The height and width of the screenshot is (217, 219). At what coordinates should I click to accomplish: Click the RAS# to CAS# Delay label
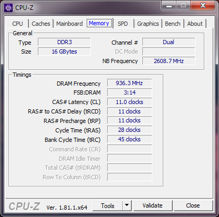pos(64,111)
